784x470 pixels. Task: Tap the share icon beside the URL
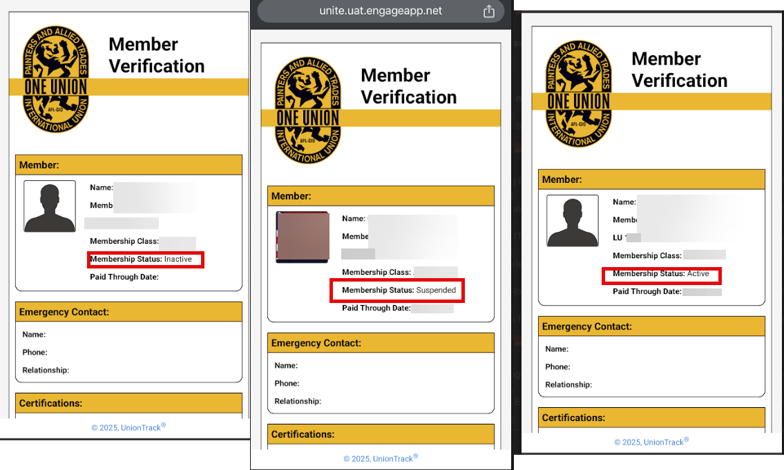click(x=488, y=12)
